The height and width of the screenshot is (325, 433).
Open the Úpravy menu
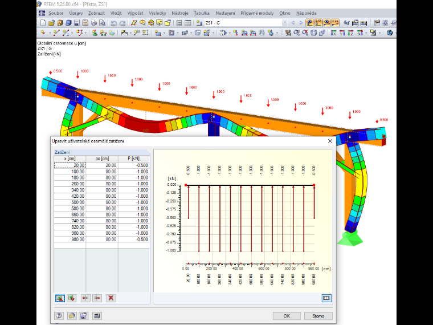pos(76,13)
